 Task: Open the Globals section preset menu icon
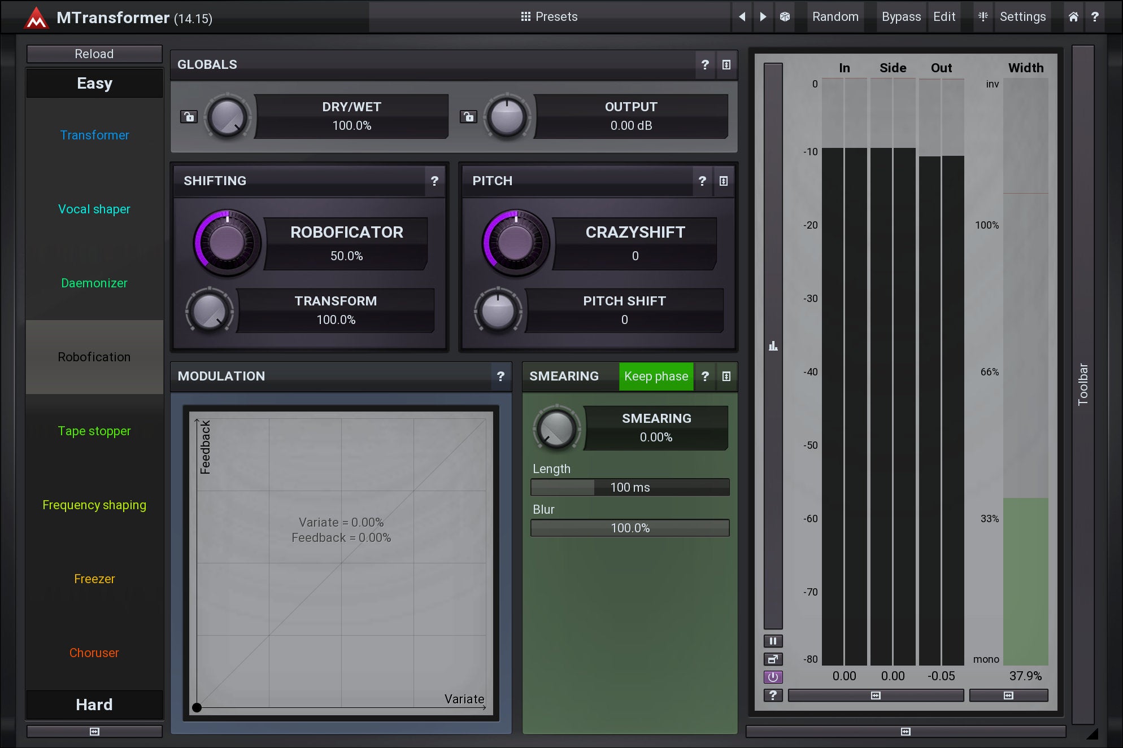point(726,65)
